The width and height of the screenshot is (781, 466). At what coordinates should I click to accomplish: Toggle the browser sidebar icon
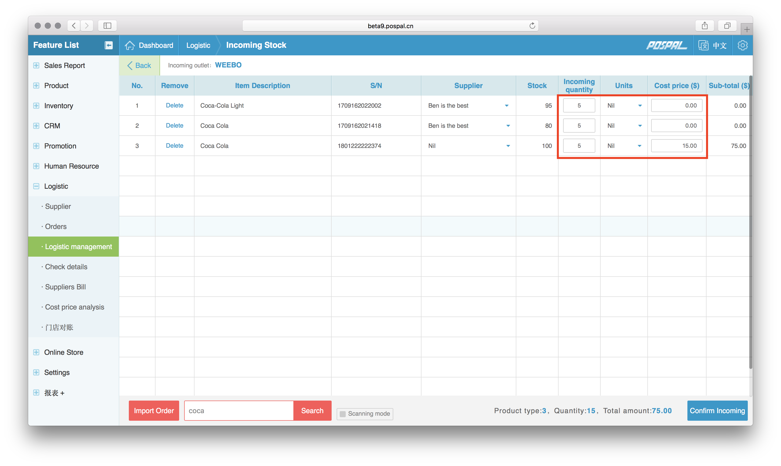pos(107,26)
